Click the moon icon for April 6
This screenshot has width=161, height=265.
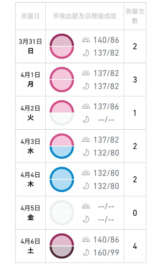86,253
